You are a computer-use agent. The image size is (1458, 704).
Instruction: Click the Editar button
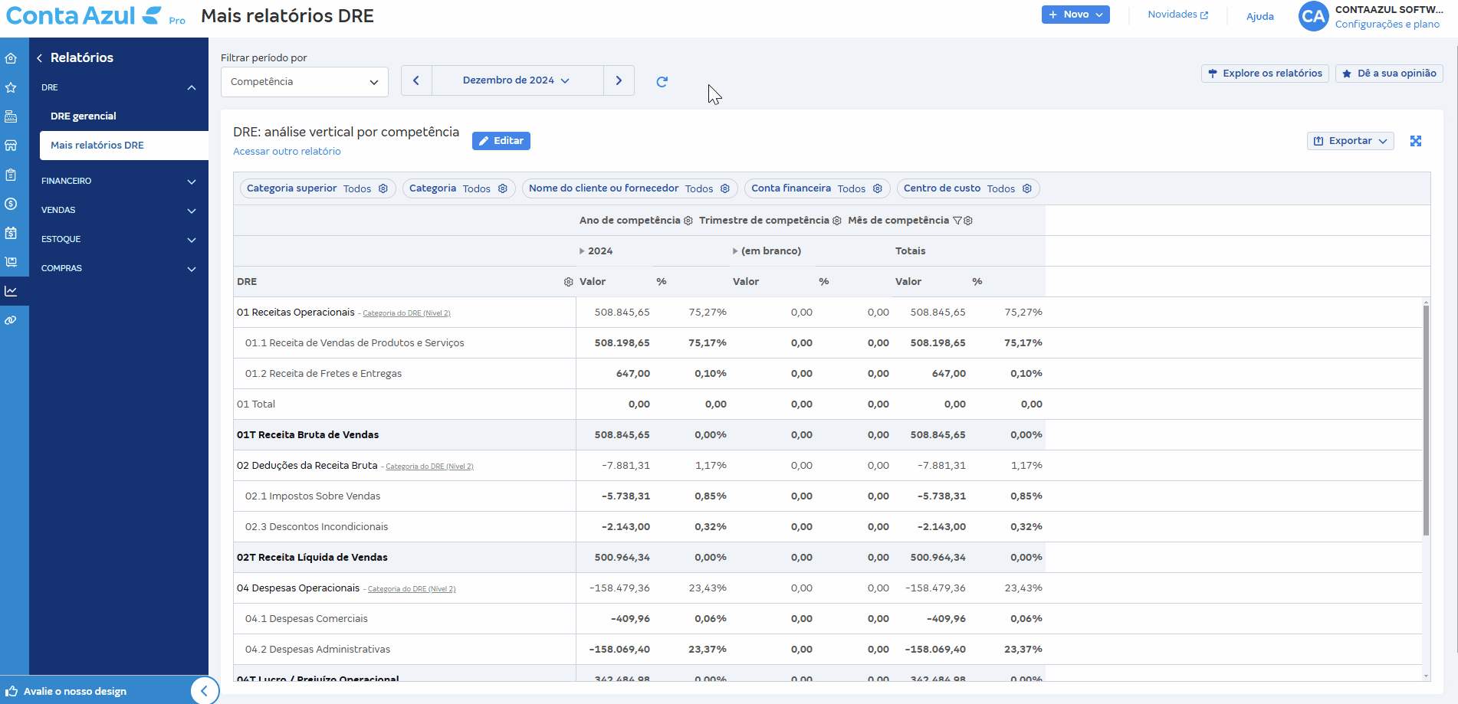(x=501, y=141)
